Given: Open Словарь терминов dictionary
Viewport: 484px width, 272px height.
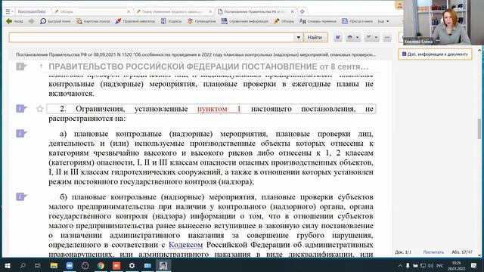Looking at the screenshot, I should click(x=318, y=21).
